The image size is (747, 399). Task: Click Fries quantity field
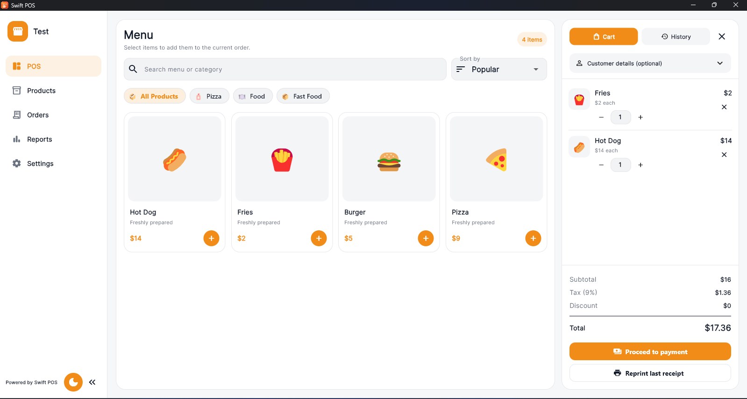pyautogui.click(x=621, y=117)
